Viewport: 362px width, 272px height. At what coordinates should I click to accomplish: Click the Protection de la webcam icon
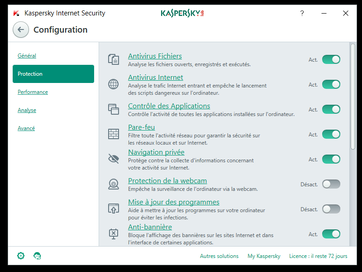(x=114, y=184)
